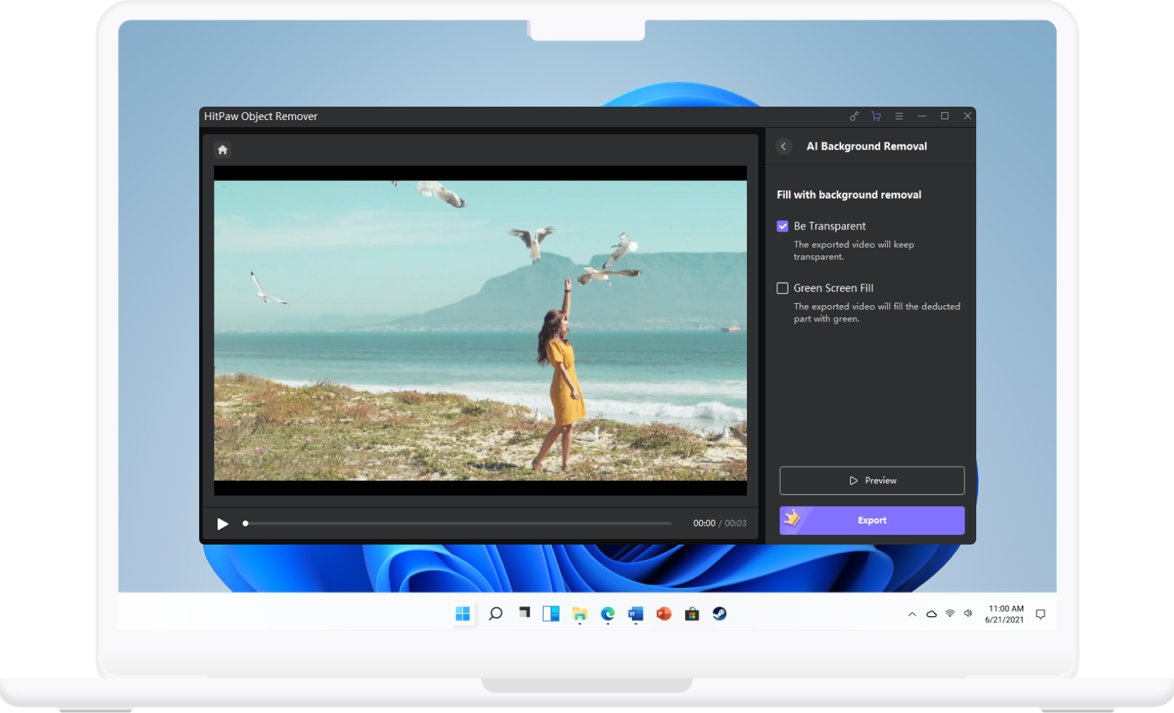Close the HitPaw Object Remover window
Screen dimensions: 1174x713
[967, 116]
